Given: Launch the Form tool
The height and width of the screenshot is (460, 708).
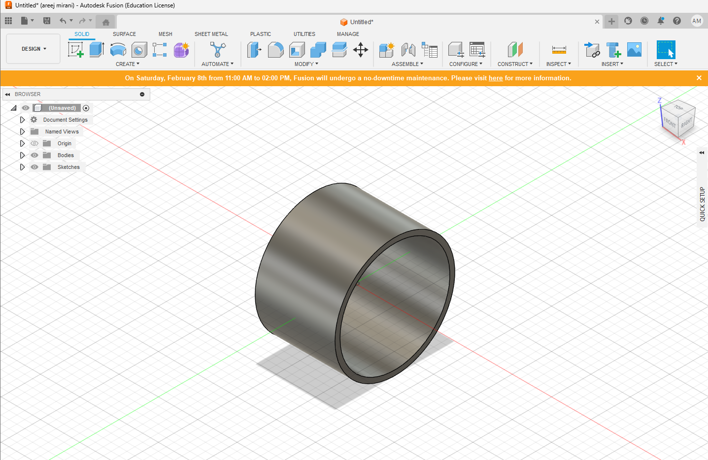Looking at the screenshot, I should (x=181, y=49).
